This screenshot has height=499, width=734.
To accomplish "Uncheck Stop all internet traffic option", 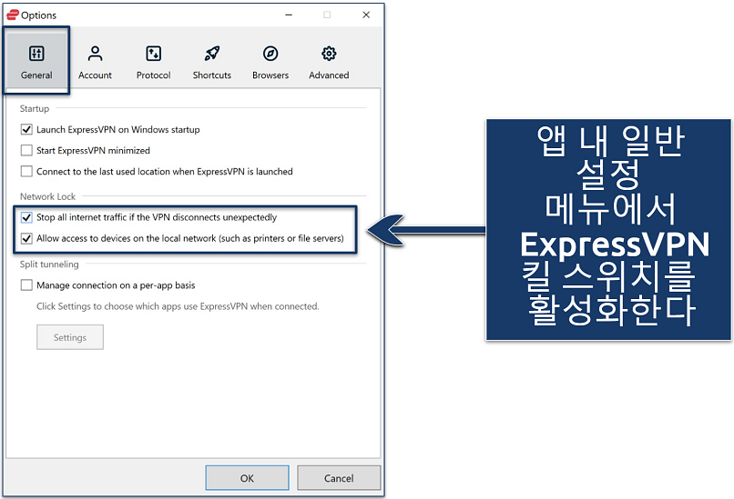I will click(26, 218).
